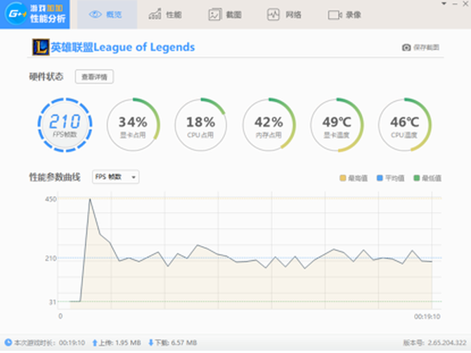Save screenshot with 保存截图 button
This screenshot has width=471, height=353.
tap(420, 48)
